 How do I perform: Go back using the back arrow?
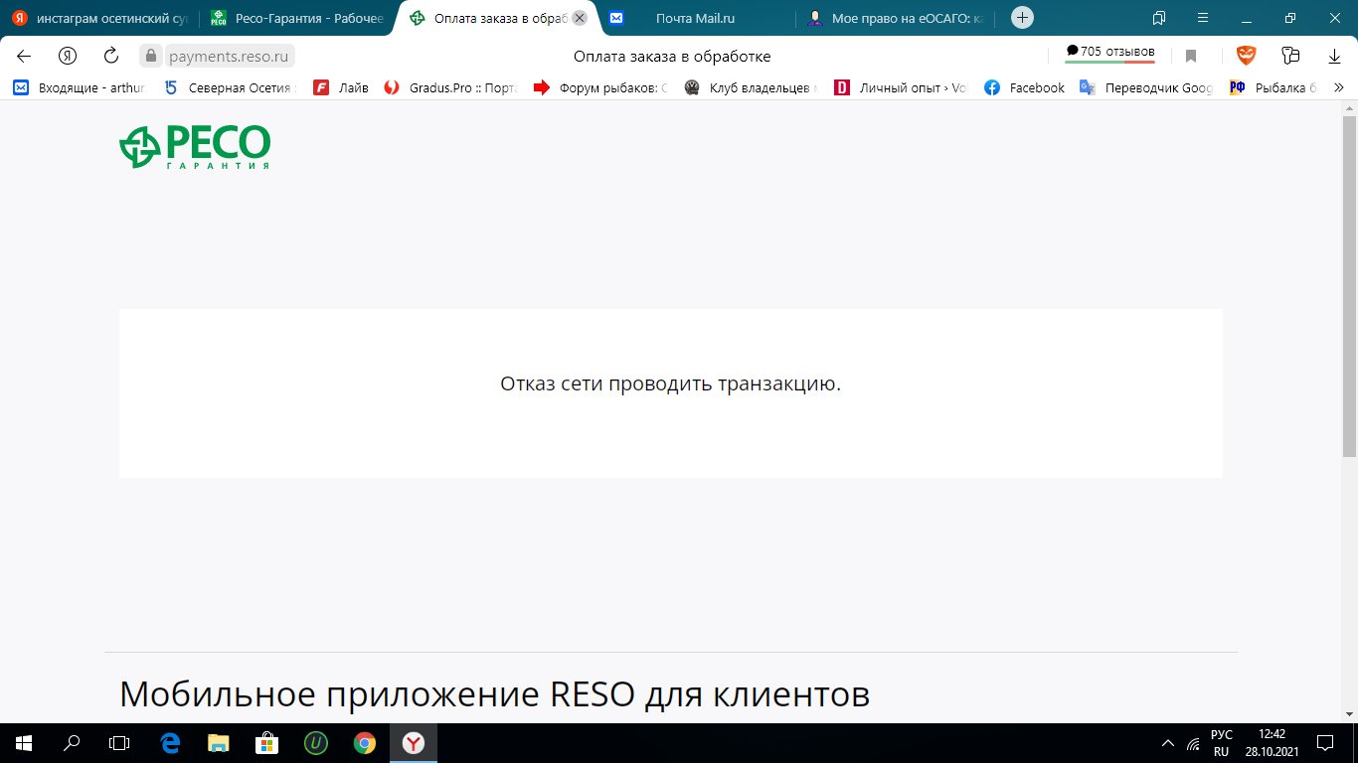tap(24, 56)
